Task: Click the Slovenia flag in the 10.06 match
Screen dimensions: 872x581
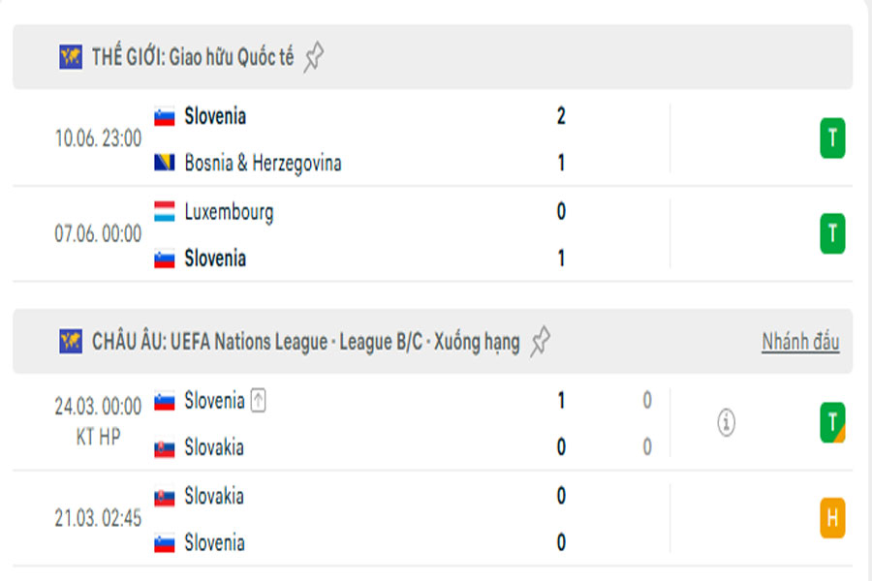Action: coord(165,116)
